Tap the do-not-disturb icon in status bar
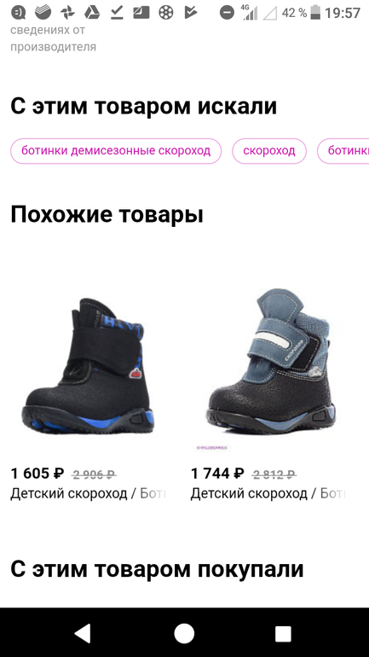This screenshot has width=369, height=657. pos(228,13)
